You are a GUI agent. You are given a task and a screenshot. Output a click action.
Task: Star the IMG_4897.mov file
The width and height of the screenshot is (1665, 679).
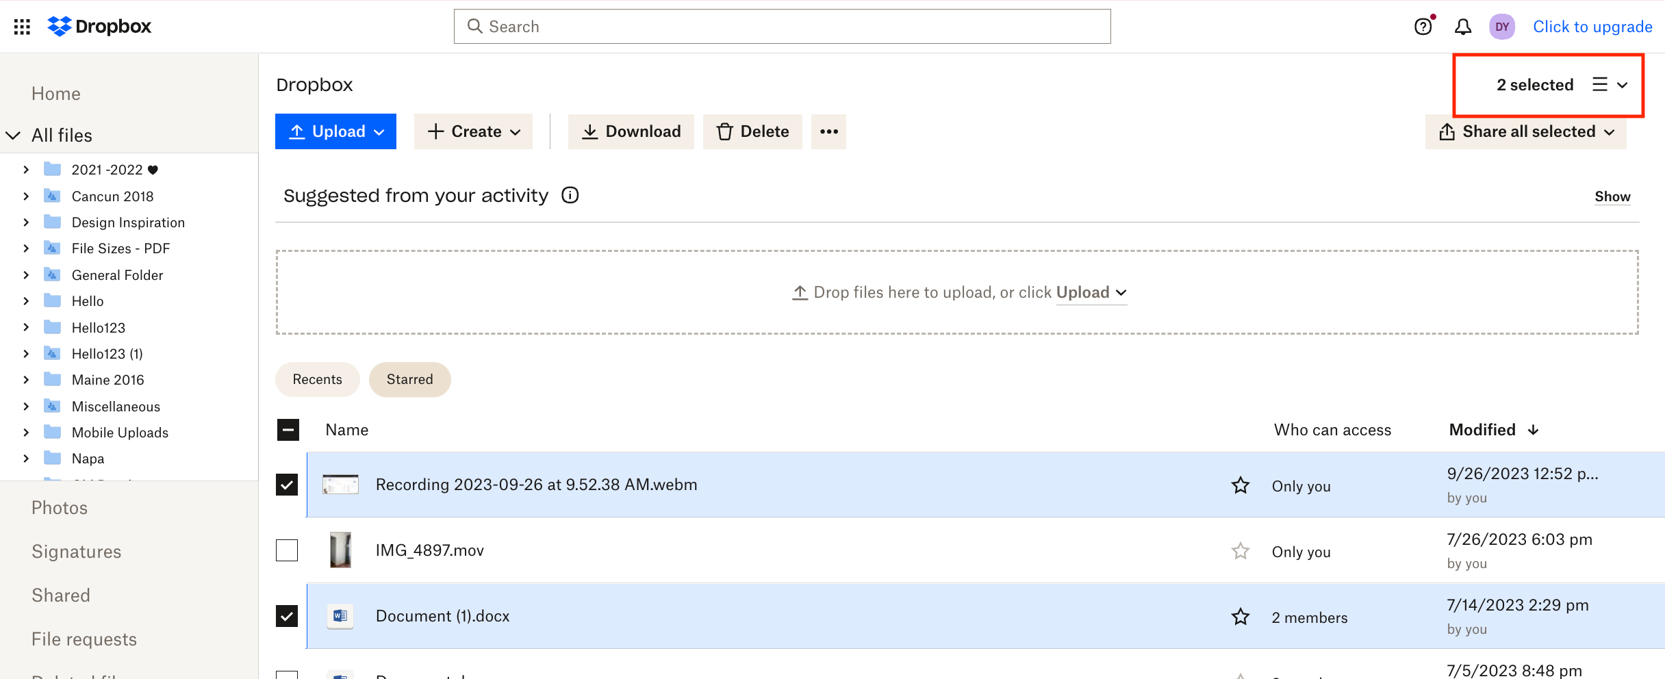coord(1241,551)
